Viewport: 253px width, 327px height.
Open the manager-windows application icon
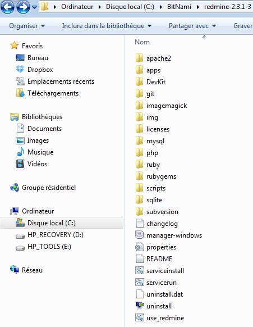coord(139,235)
